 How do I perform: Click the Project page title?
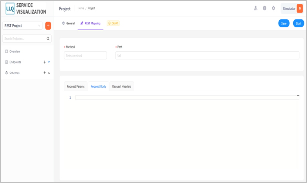pyautogui.click(x=65, y=9)
